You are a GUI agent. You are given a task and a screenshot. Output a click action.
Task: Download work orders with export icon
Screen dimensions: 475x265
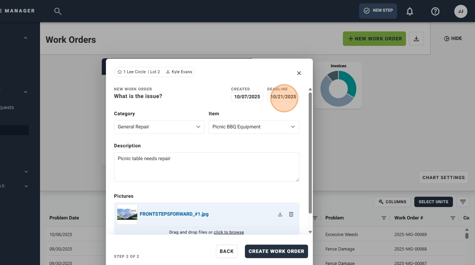coord(416,38)
